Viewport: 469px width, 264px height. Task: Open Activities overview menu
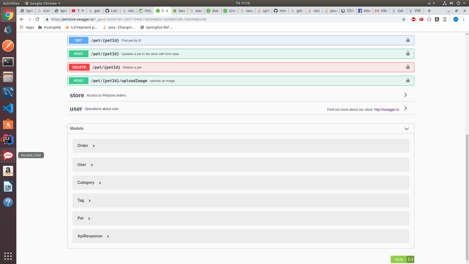point(11,3)
